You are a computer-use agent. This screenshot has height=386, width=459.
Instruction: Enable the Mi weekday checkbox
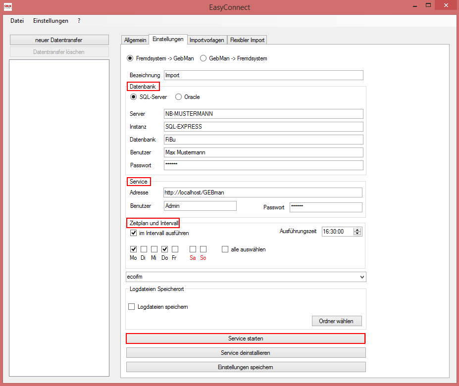coord(154,249)
